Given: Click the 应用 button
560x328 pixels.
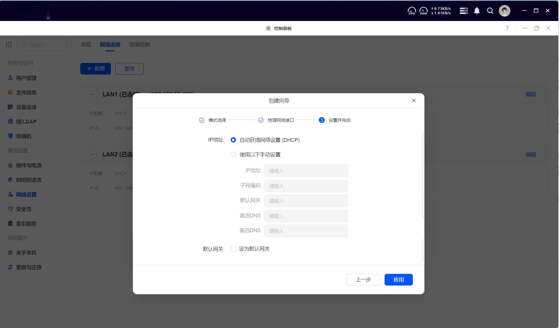Looking at the screenshot, I should pos(398,279).
